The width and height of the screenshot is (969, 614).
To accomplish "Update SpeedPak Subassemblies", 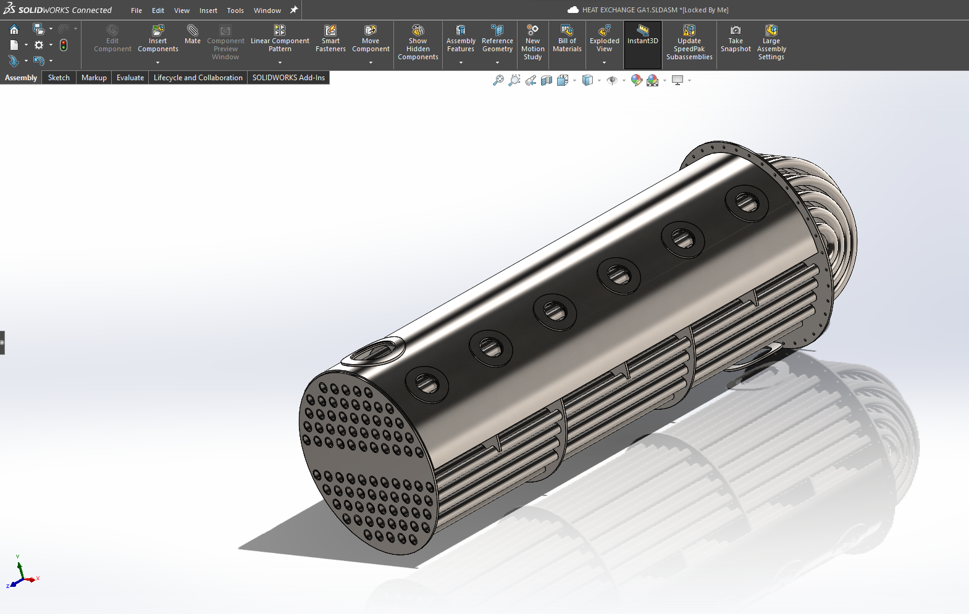I will (x=689, y=43).
